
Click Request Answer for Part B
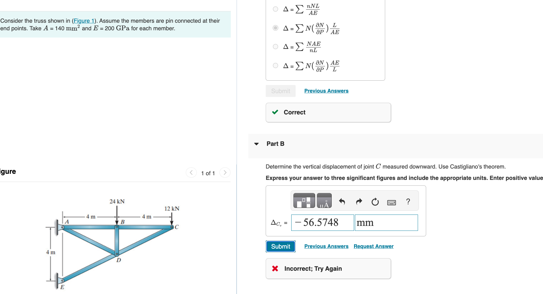pyautogui.click(x=373, y=246)
